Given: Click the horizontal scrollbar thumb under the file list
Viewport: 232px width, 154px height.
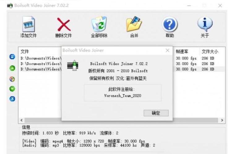Looking at the screenshot, I should point(121,120).
